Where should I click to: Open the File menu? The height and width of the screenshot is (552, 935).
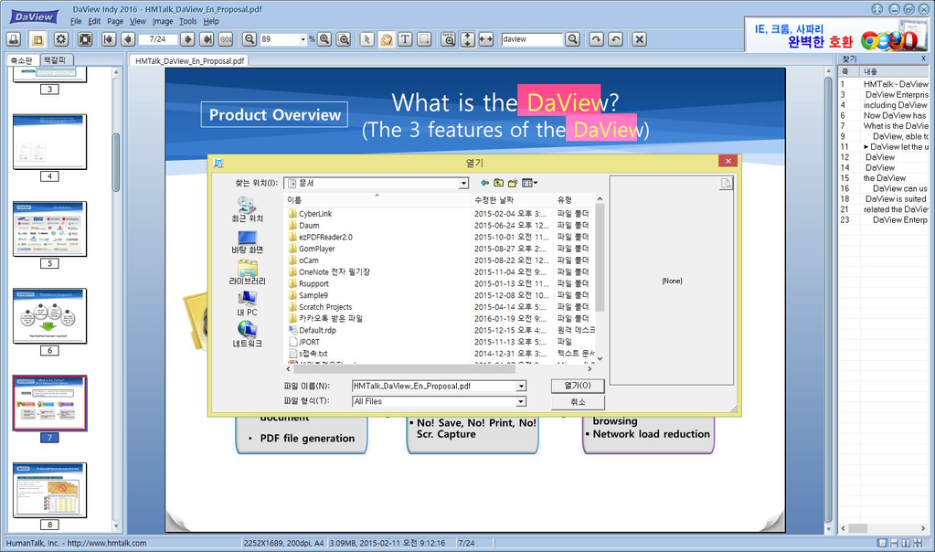(x=76, y=21)
